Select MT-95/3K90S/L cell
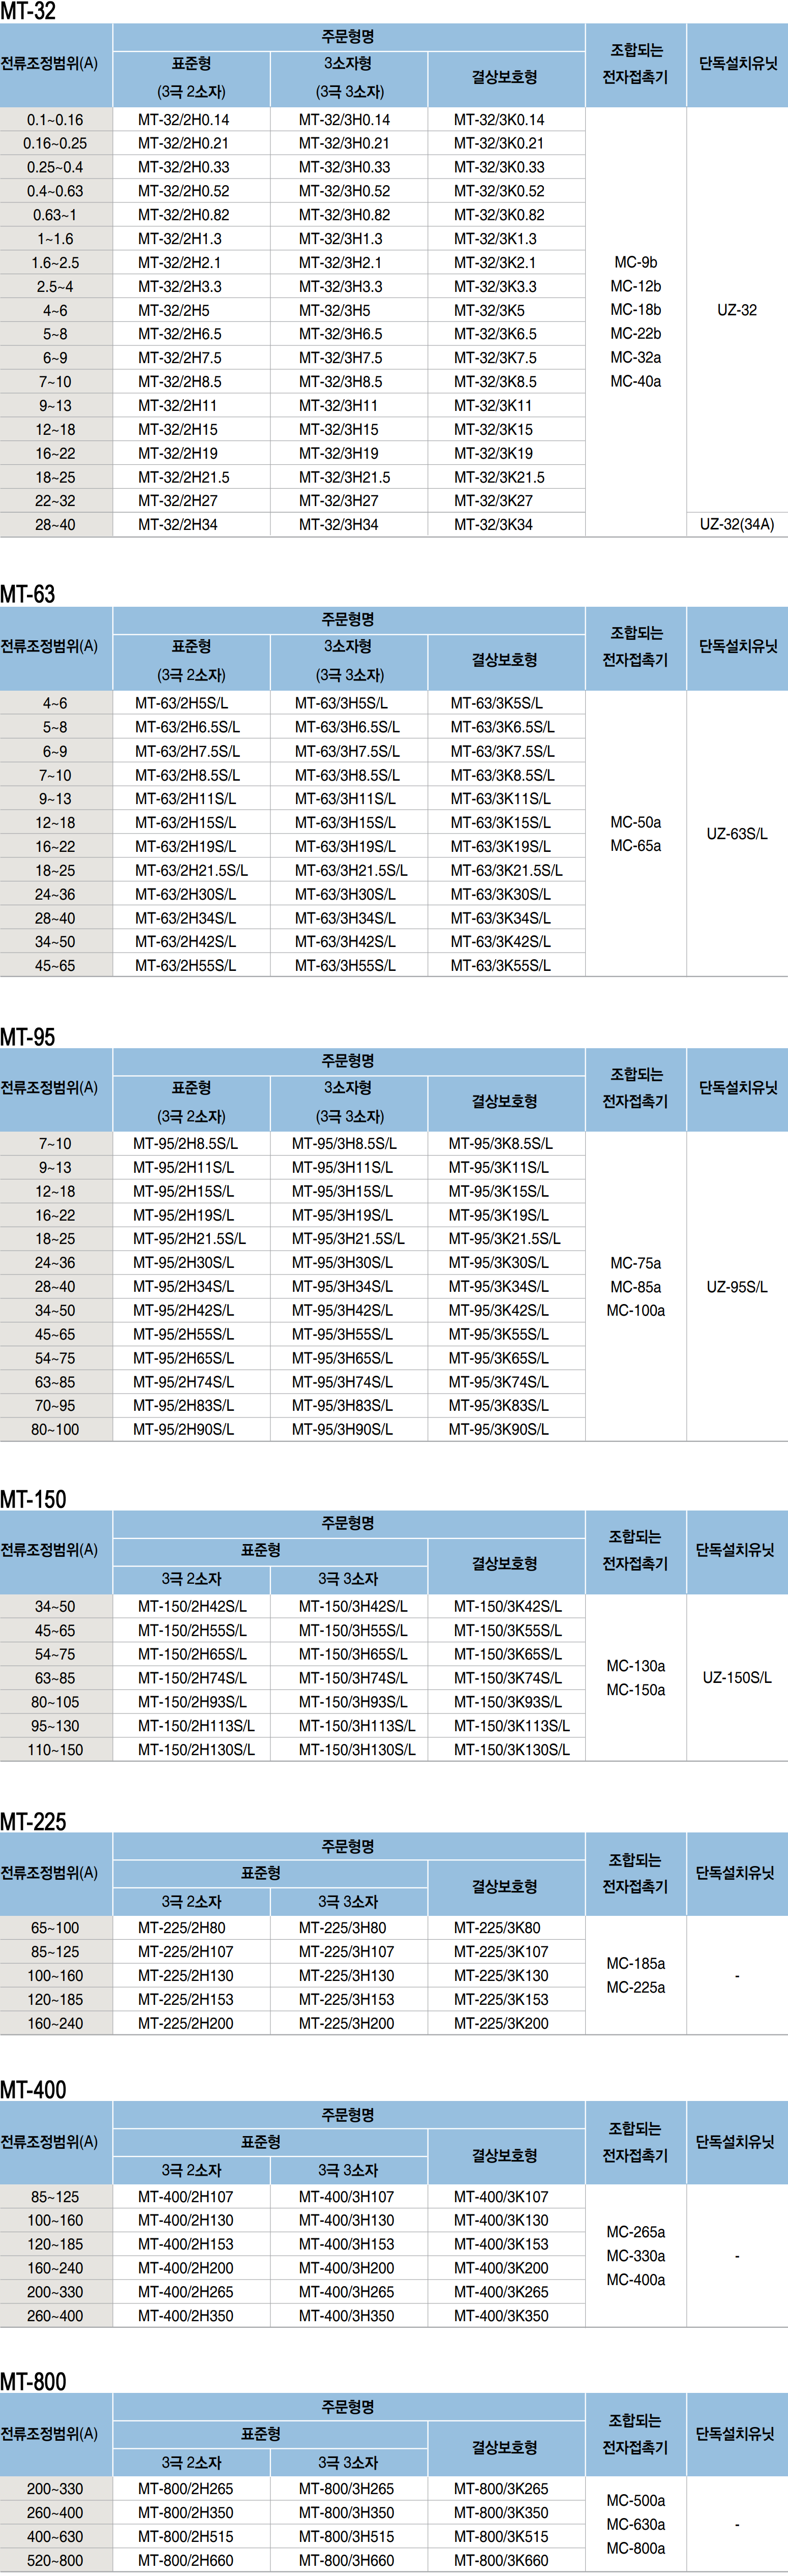 click(x=498, y=1430)
